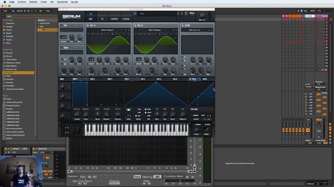Open the Crear menu

(x=44, y=2)
